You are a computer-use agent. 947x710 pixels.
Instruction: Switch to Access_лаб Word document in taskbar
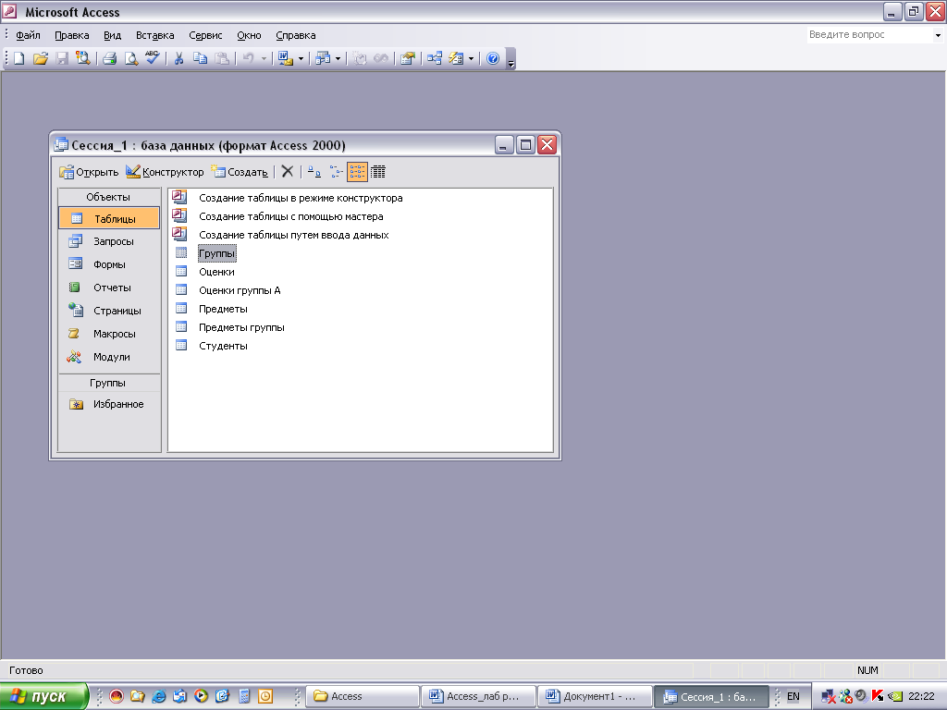(479, 696)
